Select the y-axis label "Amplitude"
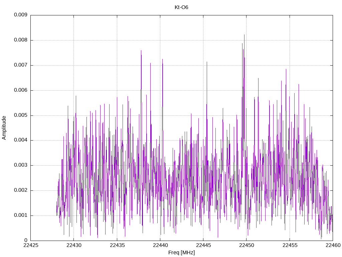 (4, 128)
